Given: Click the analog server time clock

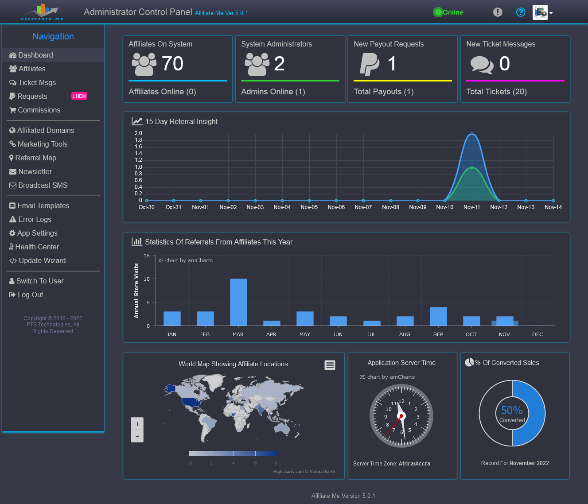Looking at the screenshot, I should click(x=401, y=416).
